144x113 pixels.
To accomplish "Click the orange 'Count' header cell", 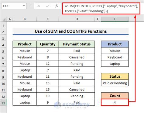I will click(x=115, y=96).
